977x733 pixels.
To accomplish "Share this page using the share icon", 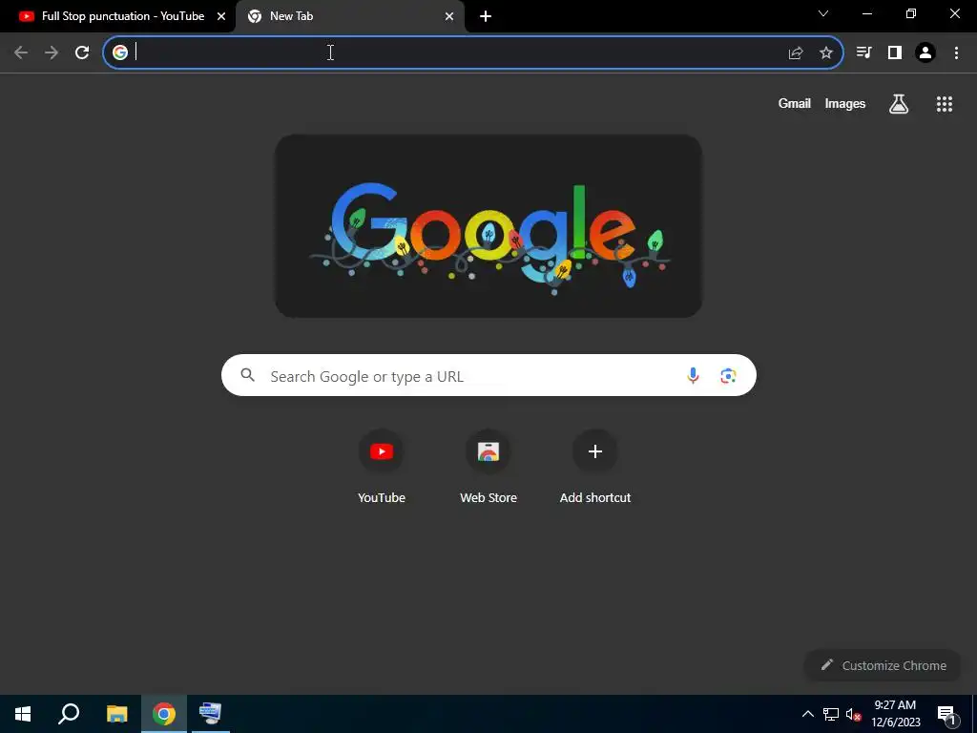I will pyautogui.click(x=796, y=53).
